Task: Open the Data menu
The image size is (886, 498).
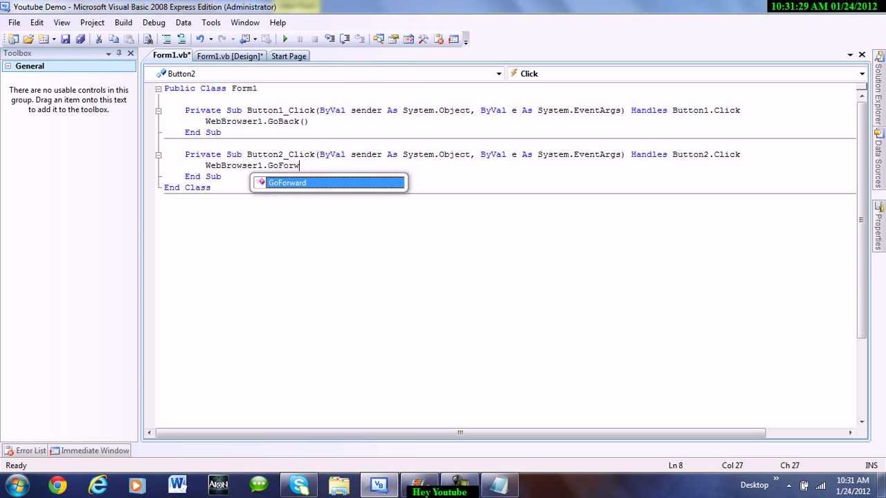Action: tap(183, 23)
